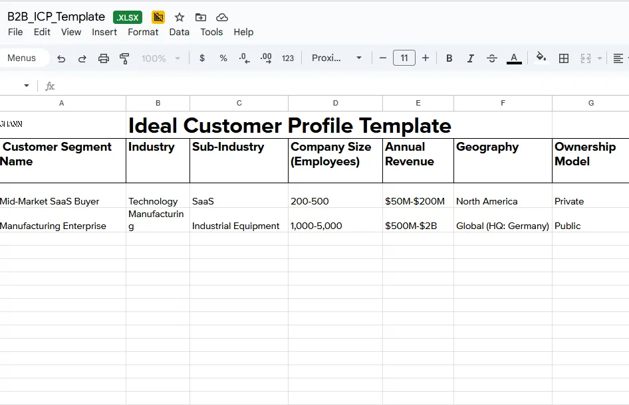The image size is (629, 405).
Task: Open the Move to folder icon
Action: pyautogui.click(x=201, y=17)
